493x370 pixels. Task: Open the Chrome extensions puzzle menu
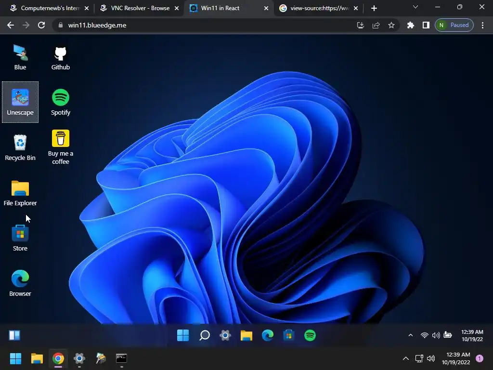point(411,25)
